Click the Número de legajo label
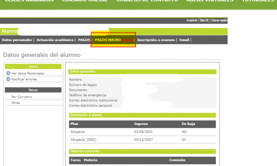The image size is (277, 166). 83,85
